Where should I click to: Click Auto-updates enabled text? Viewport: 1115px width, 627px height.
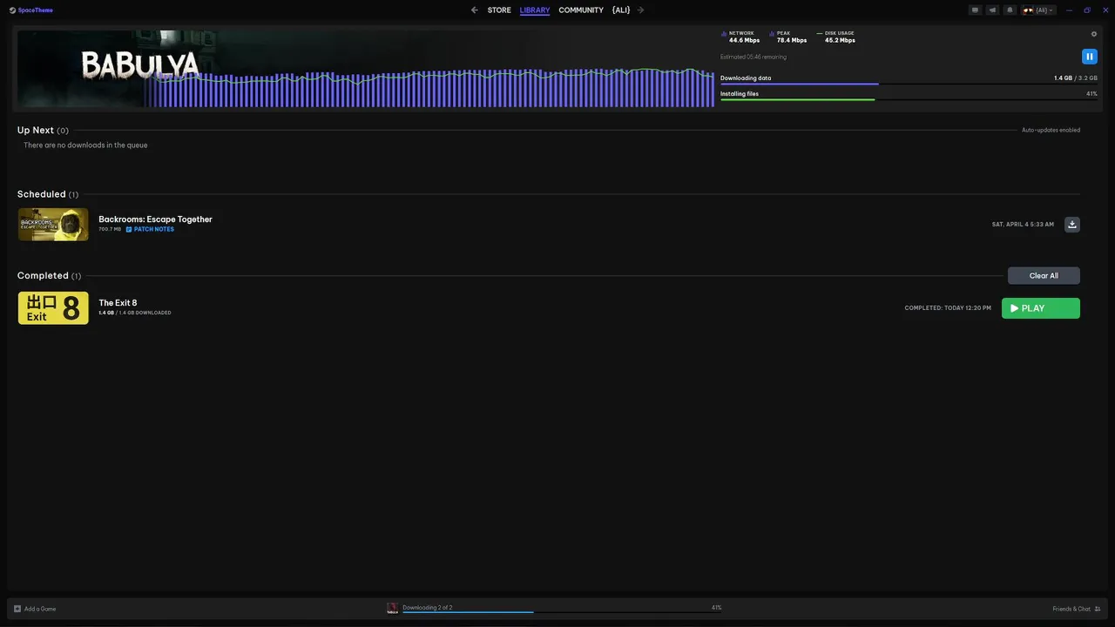coord(1051,131)
